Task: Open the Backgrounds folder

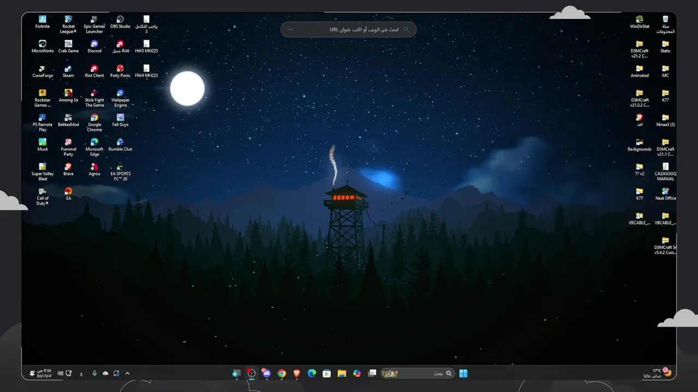Action: pos(640,145)
